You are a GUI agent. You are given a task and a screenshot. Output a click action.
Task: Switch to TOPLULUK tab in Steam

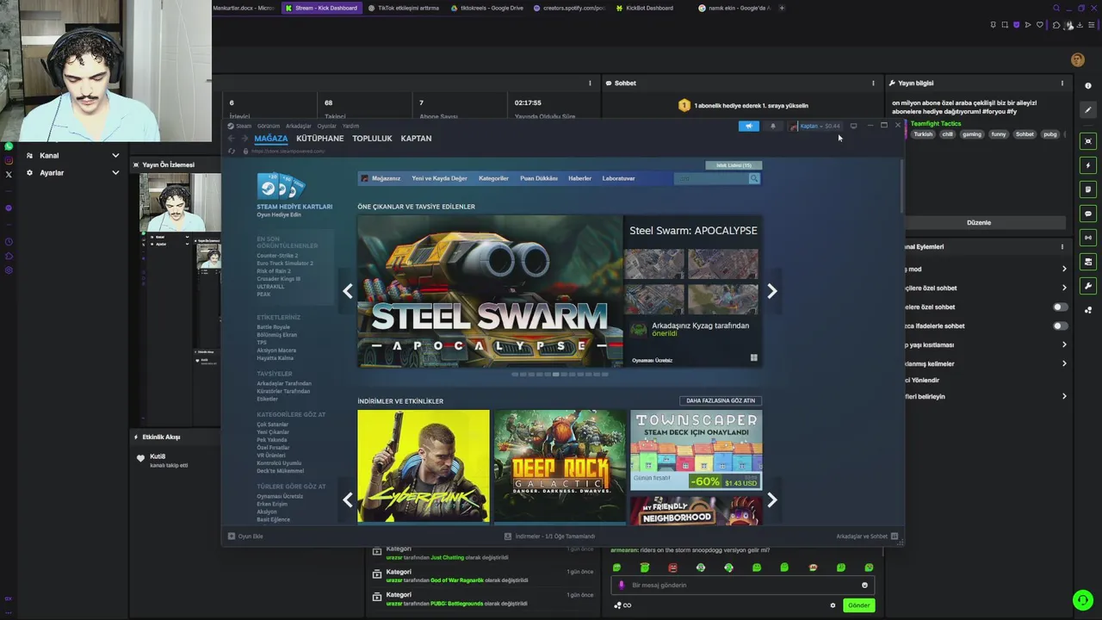(x=372, y=139)
